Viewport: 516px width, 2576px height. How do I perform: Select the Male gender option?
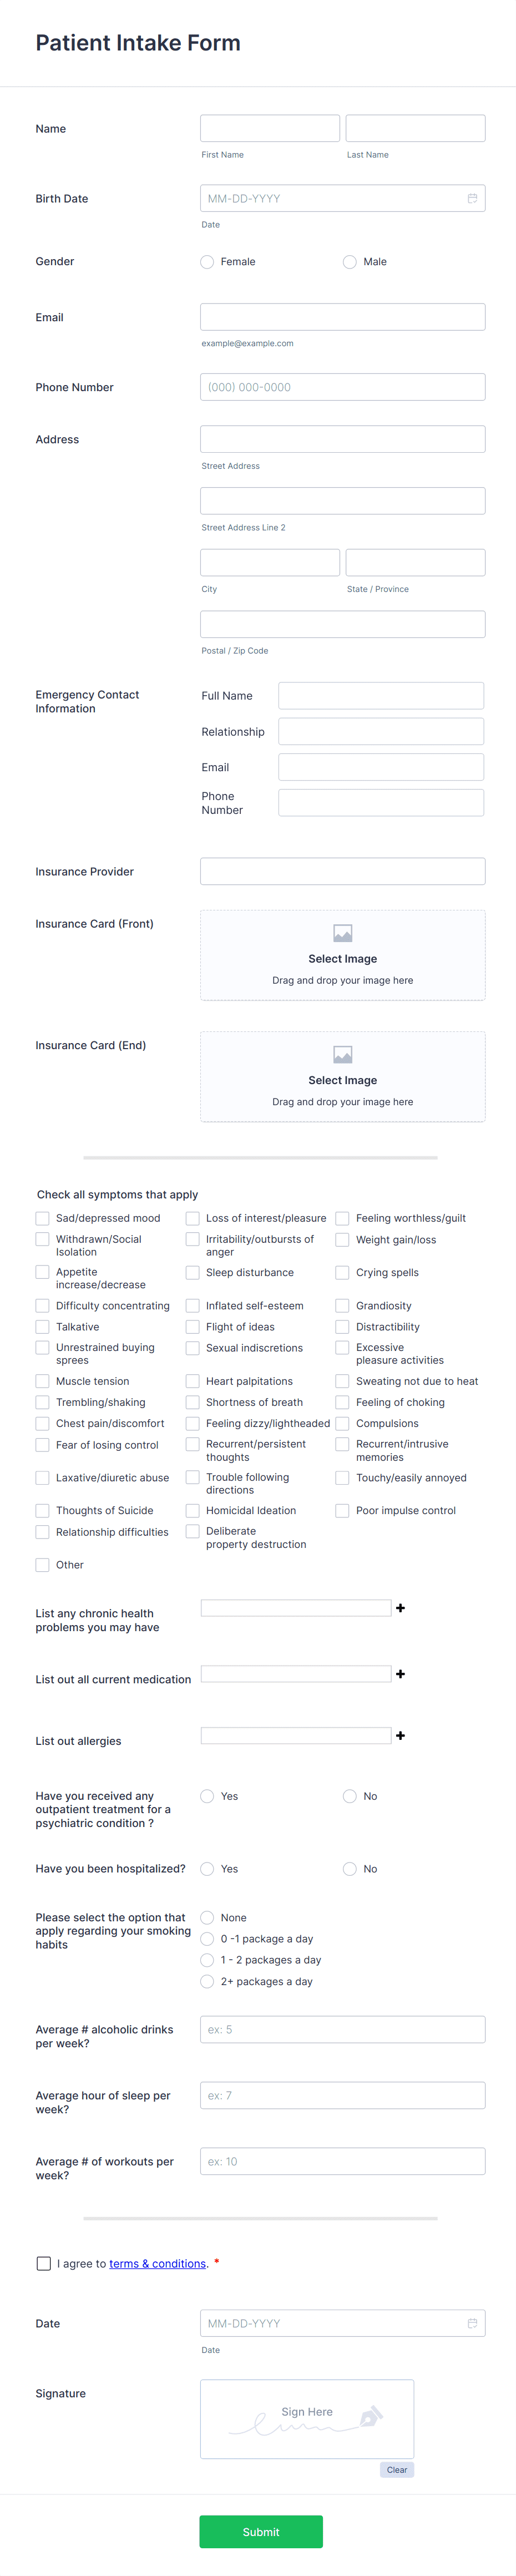click(349, 261)
